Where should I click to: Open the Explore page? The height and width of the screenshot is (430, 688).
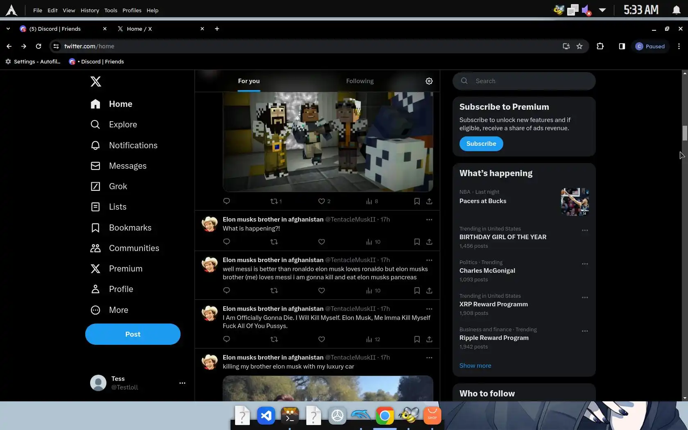click(114, 124)
